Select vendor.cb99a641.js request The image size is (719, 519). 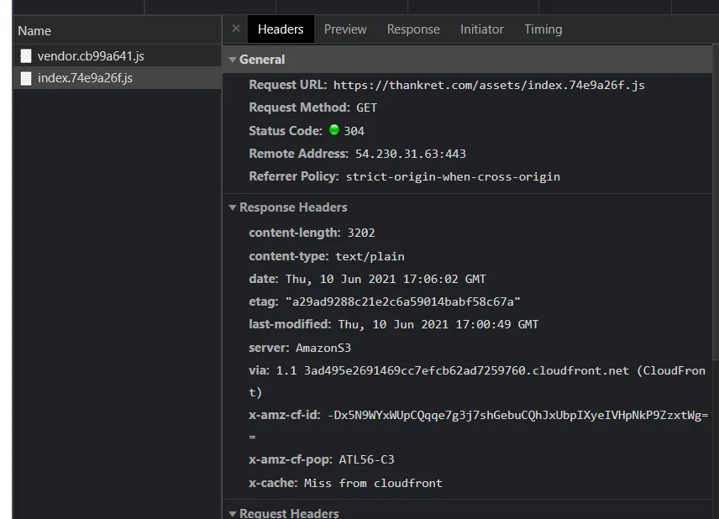pos(91,56)
